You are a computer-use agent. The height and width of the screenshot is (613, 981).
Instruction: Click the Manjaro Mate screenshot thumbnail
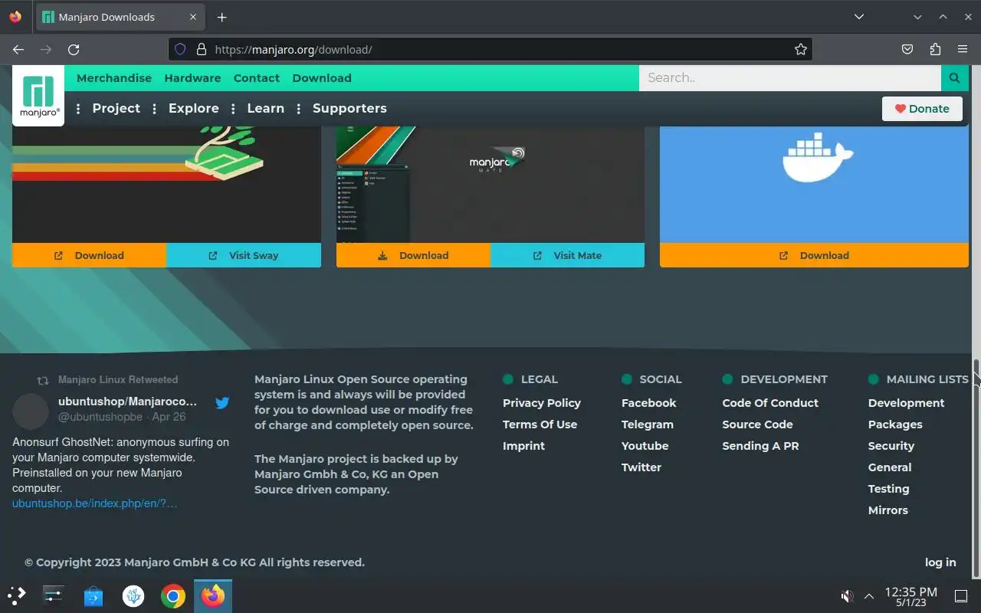[x=490, y=185]
